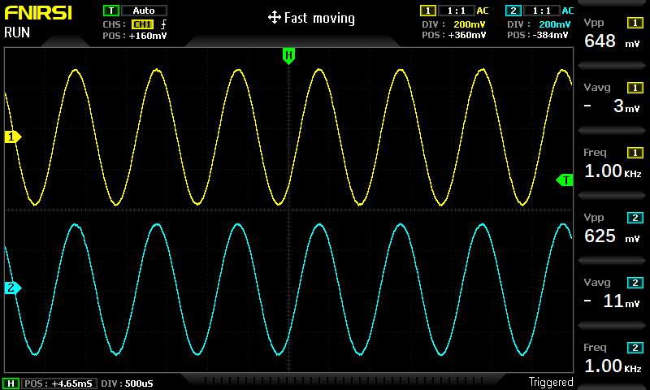
Task: Click channel 2 badge beside Vavg -11mV
Action: (x=635, y=283)
